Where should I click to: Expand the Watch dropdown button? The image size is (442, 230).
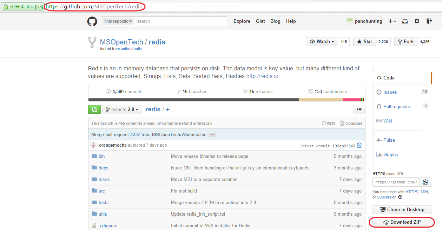(x=322, y=42)
